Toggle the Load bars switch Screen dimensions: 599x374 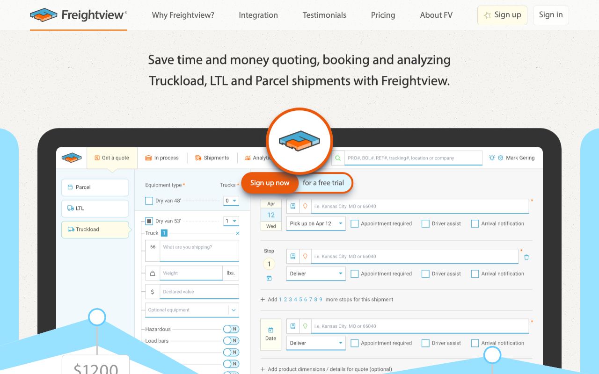pyautogui.click(x=231, y=341)
